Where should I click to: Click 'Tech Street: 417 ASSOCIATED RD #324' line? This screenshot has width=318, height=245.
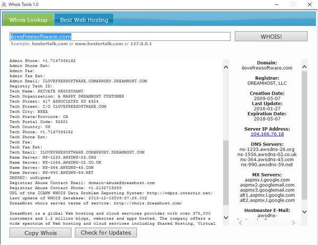(54, 102)
